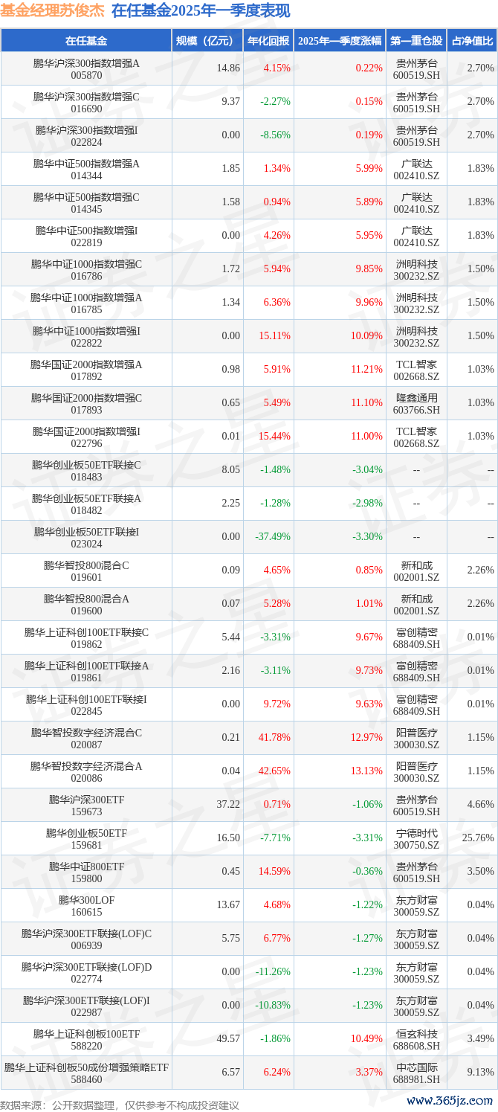
Task: Click the 在任基金 column header
Action: 86,41
